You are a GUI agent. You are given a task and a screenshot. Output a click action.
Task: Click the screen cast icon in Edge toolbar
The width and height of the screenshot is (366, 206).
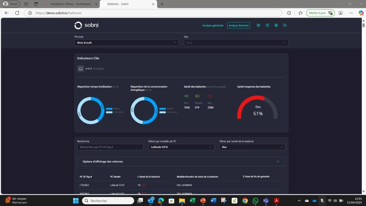[341, 13]
